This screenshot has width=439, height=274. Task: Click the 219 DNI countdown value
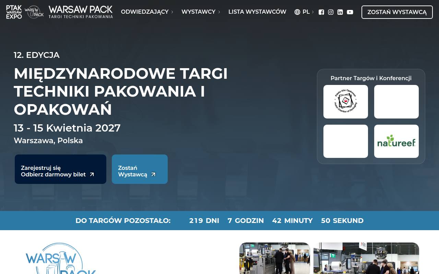tap(204, 221)
